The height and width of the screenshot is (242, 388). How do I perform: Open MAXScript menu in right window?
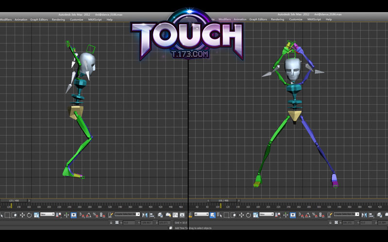click(x=314, y=19)
